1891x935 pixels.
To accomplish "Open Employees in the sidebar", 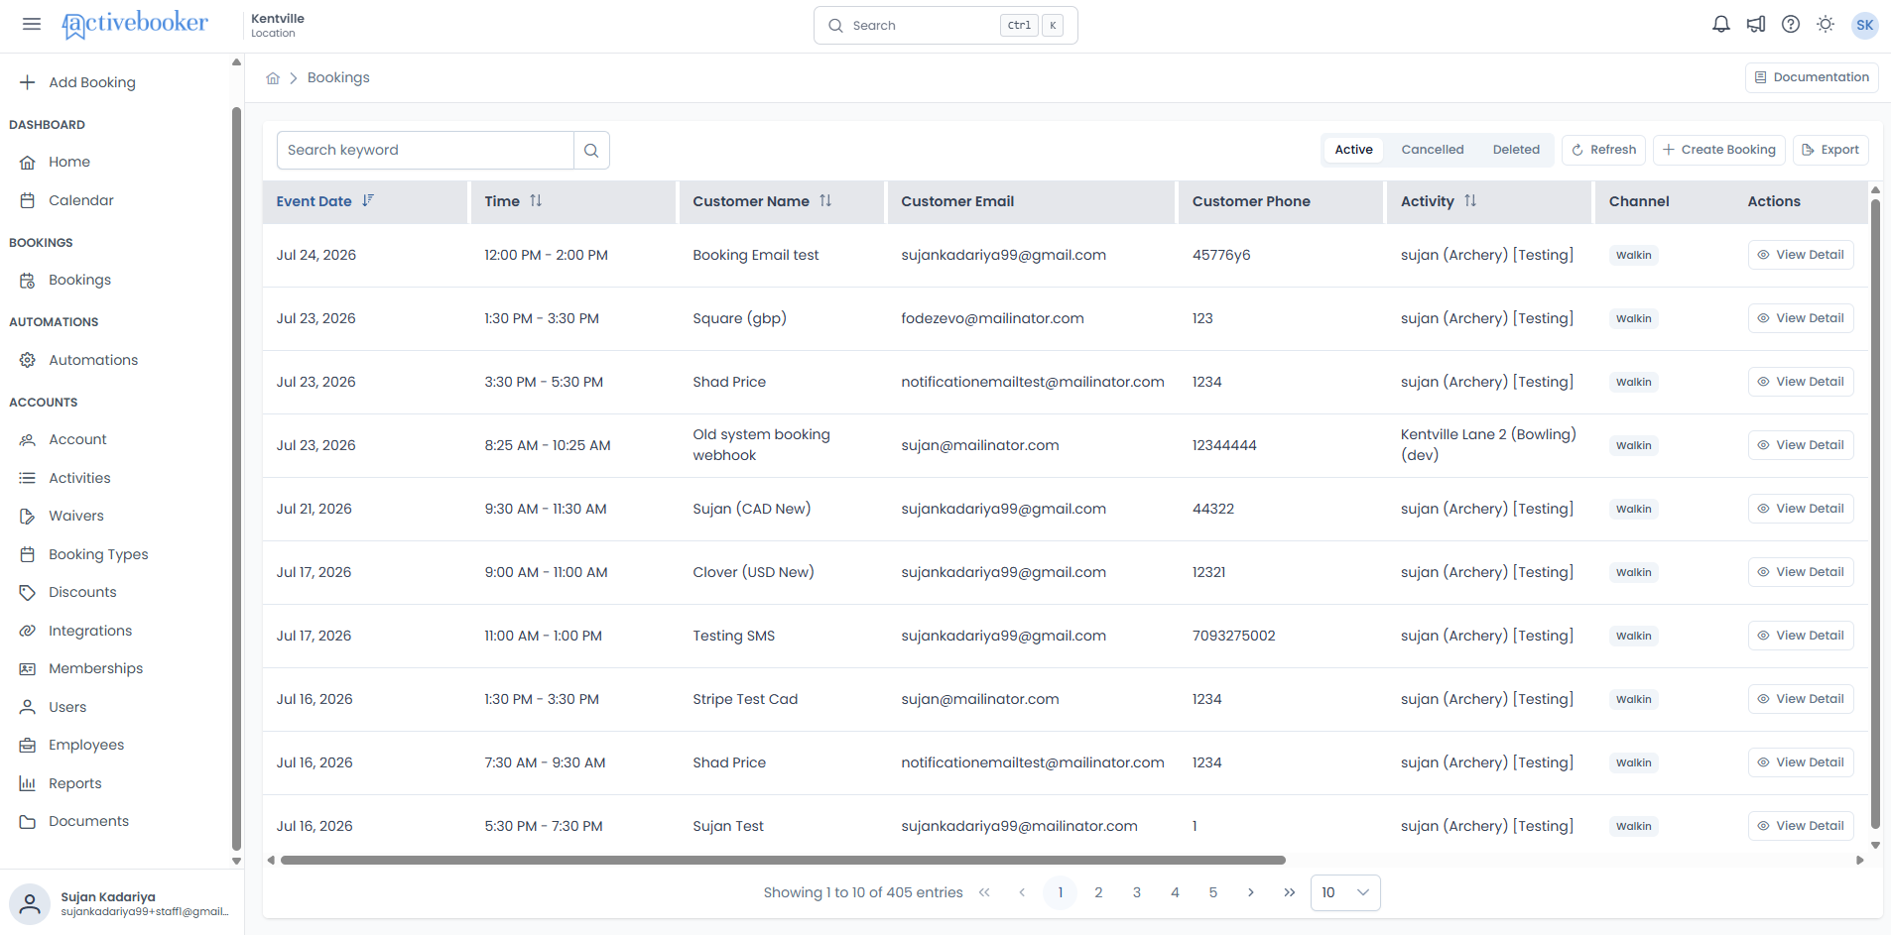I will [86, 745].
